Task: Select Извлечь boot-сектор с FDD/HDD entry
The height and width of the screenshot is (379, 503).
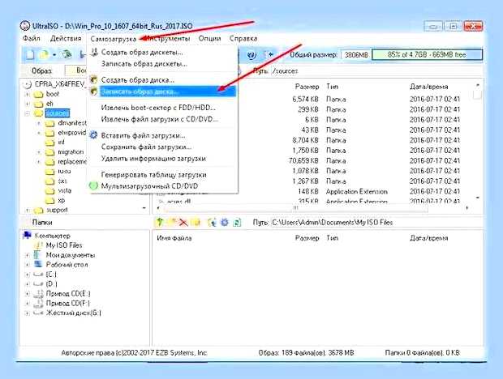Action: tap(162, 108)
